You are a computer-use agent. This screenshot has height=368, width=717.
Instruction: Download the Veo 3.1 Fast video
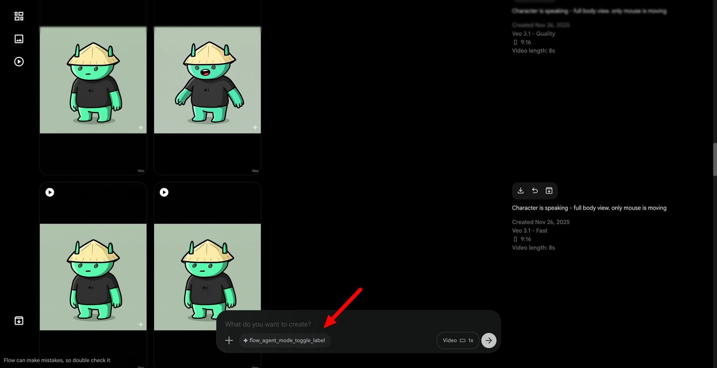[x=521, y=190]
